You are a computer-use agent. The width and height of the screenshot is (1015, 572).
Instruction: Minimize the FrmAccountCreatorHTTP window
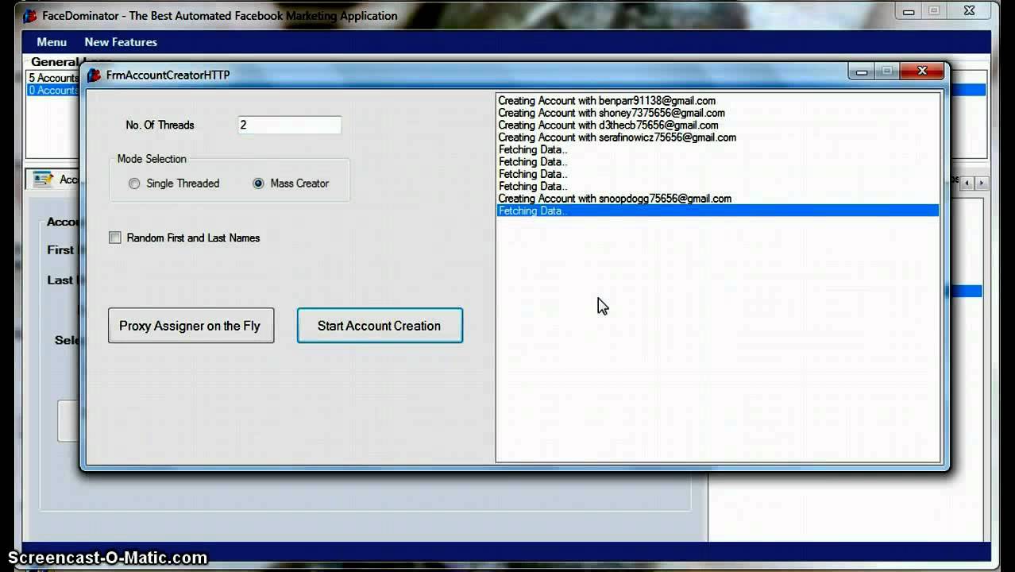click(863, 71)
